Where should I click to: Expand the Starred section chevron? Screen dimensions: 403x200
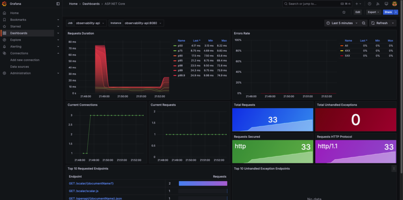click(x=58, y=26)
